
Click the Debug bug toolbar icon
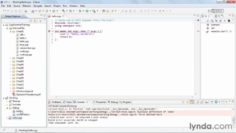coord(80,11)
